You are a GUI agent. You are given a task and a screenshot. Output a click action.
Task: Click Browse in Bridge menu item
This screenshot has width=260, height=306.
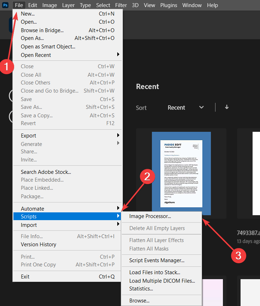point(42,30)
